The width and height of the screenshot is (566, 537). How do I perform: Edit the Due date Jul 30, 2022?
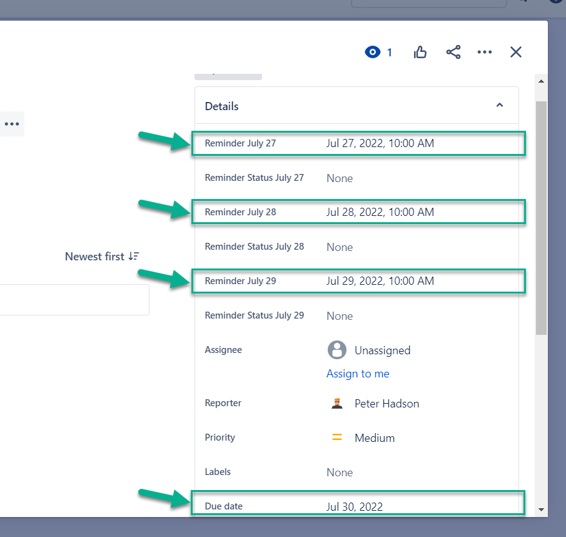tap(355, 507)
